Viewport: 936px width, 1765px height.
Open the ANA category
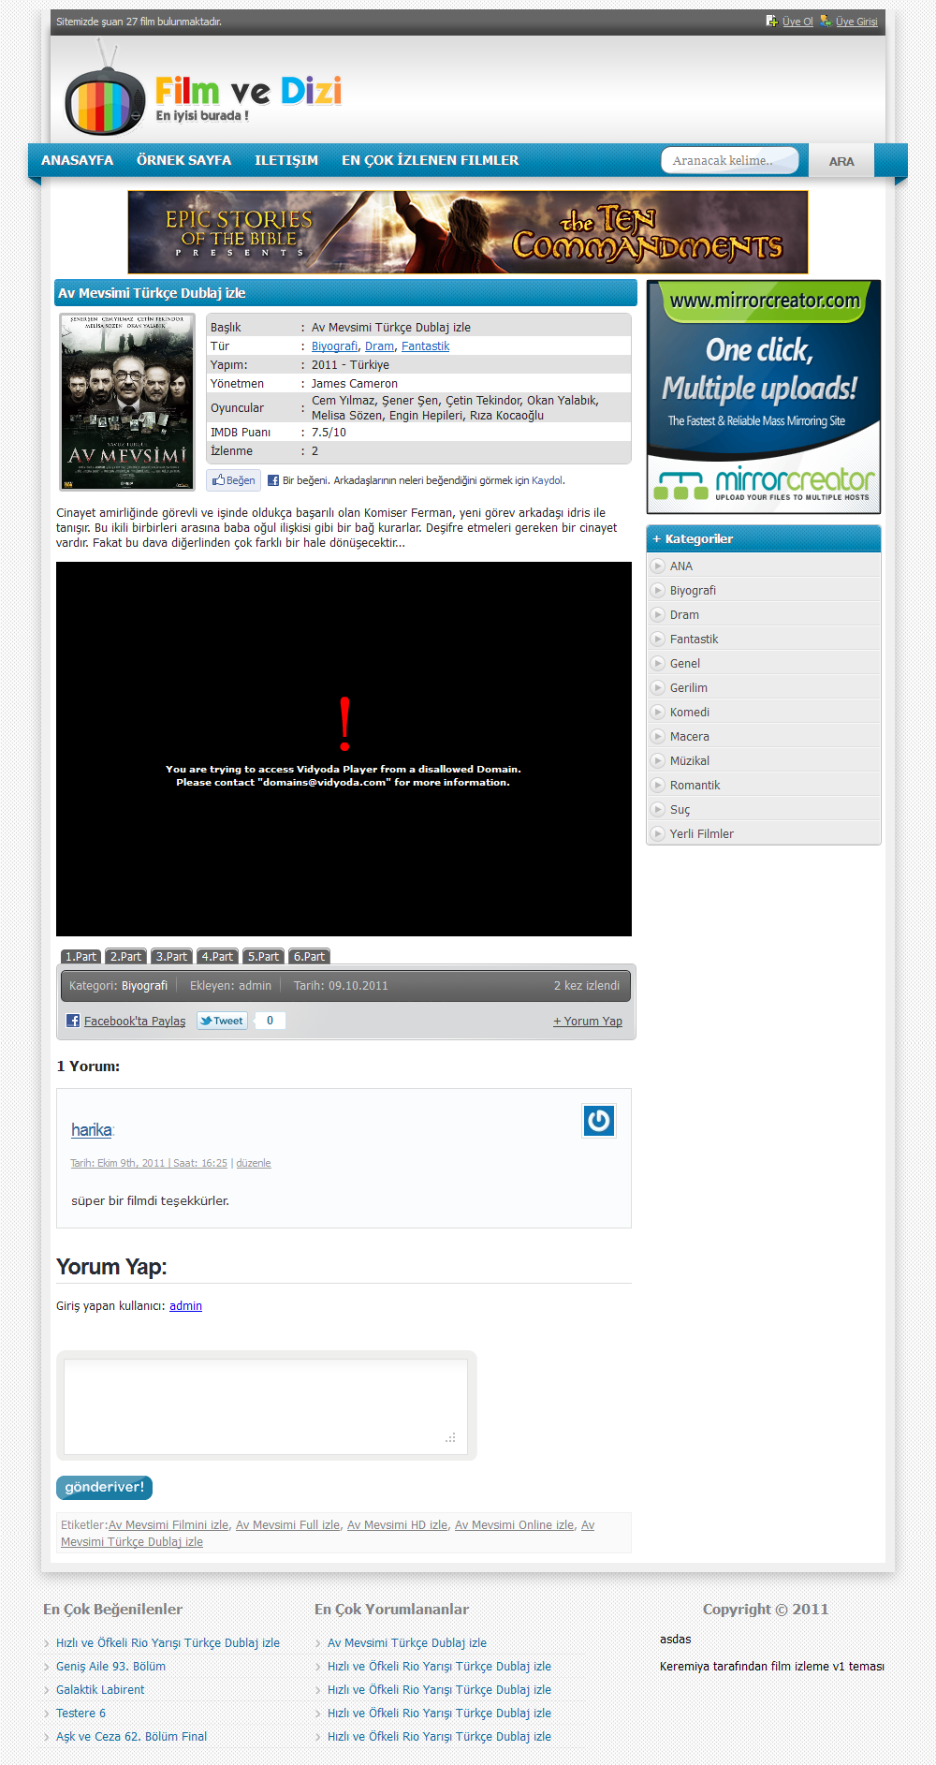[681, 566]
